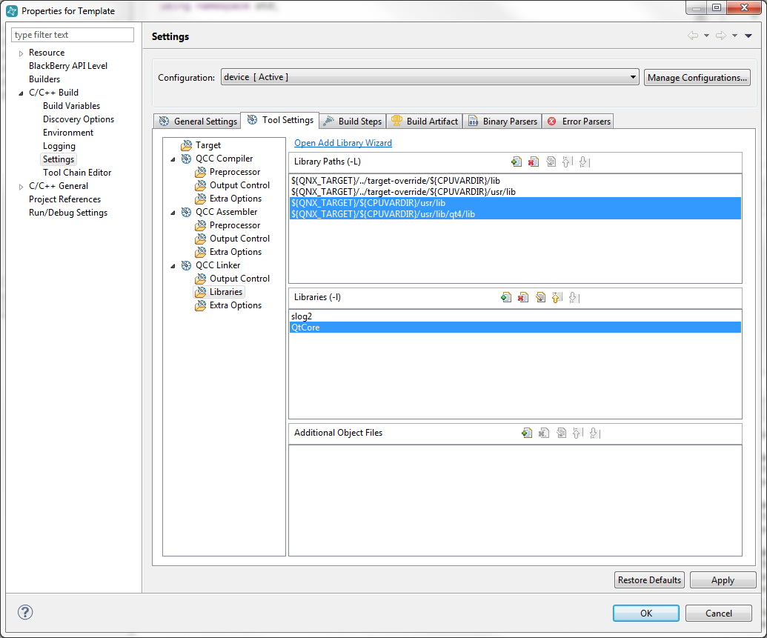Screen dimensions: 767x638
Task: Delete icon in Additional Object Files
Action: click(x=544, y=433)
